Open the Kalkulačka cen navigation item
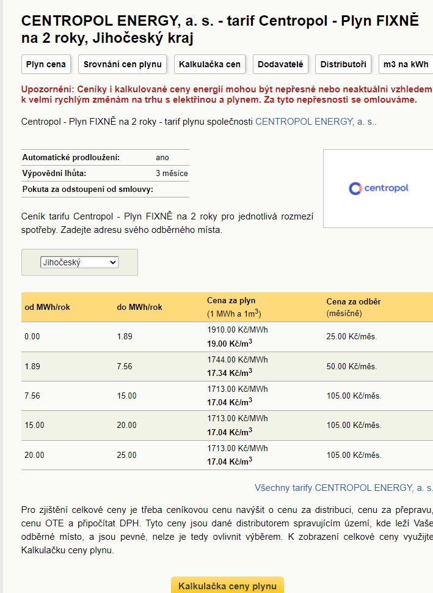The height and width of the screenshot is (593, 433). point(210,64)
